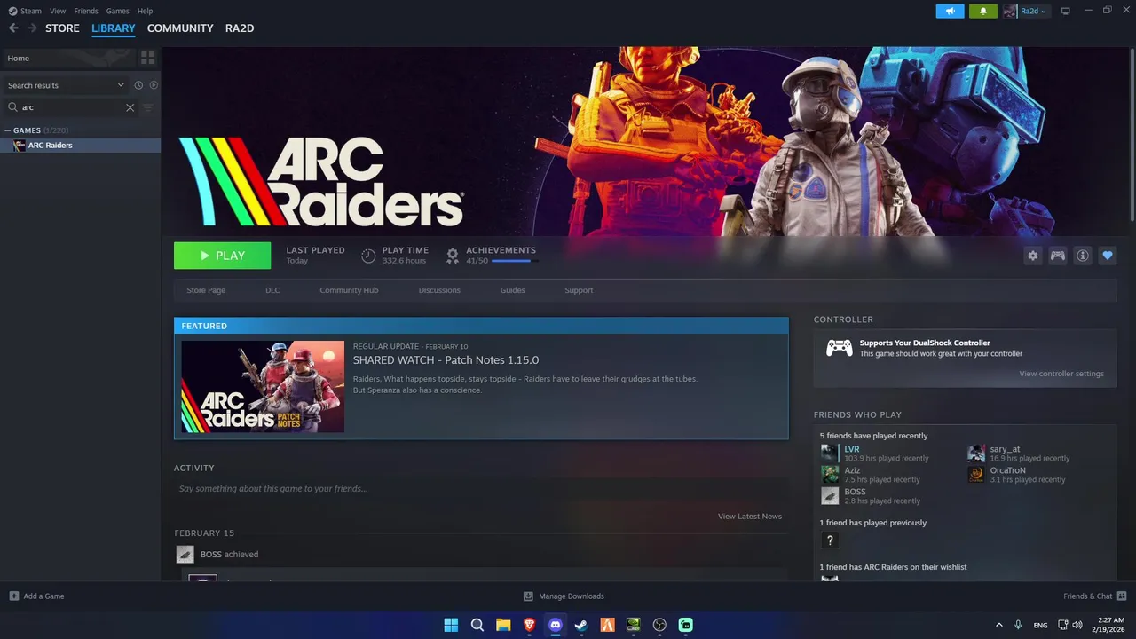Open the Discussions link
Image resolution: width=1136 pixels, height=639 pixels.
439,290
